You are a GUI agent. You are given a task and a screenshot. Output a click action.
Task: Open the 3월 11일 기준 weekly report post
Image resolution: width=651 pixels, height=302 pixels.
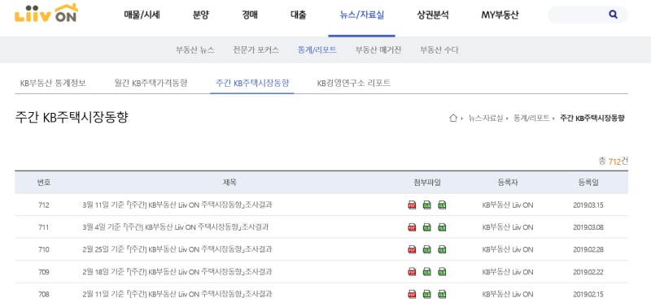(x=177, y=205)
